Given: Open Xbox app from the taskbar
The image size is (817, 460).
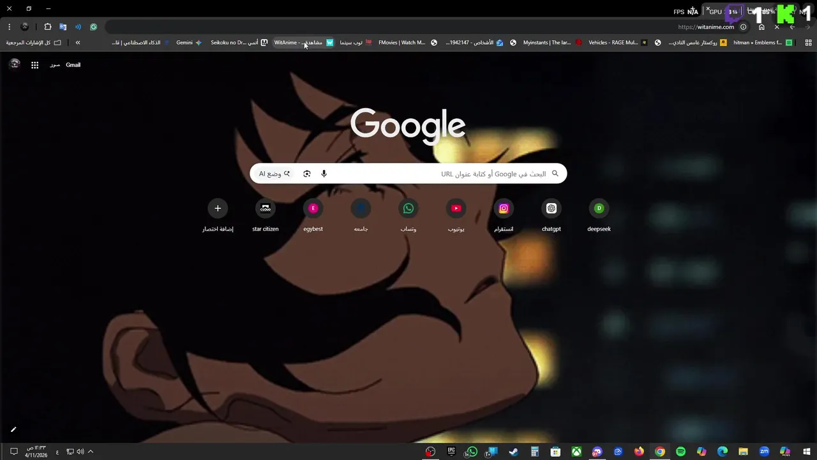Looking at the screenshot, I should tap(576, 452).
